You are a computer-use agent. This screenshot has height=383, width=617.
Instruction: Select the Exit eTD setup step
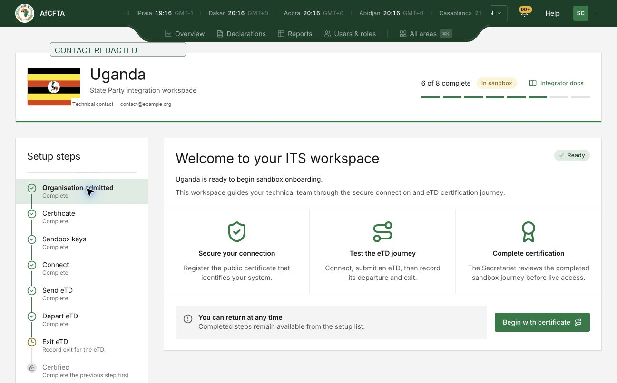click(x=82, y=345)
